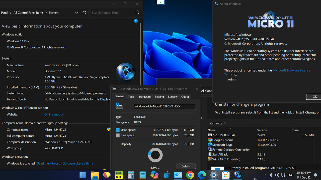Click the Online support link
This screenshot has width=321, height=180.
54,114
